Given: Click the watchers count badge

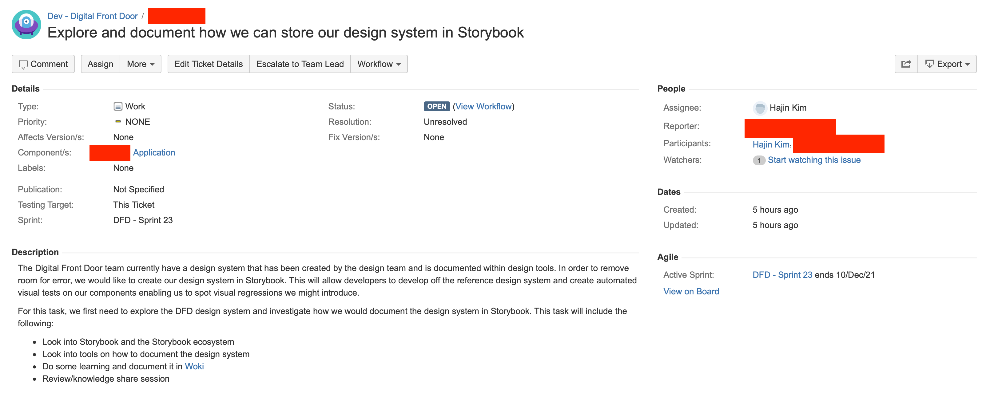Looking at the screenshot, I should [759, 160].
